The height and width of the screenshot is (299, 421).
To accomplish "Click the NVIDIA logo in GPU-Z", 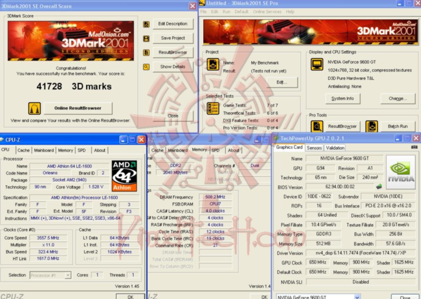I will click(x=400, y=172).
